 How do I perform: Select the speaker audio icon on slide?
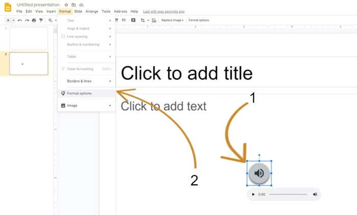pos(259,173)
